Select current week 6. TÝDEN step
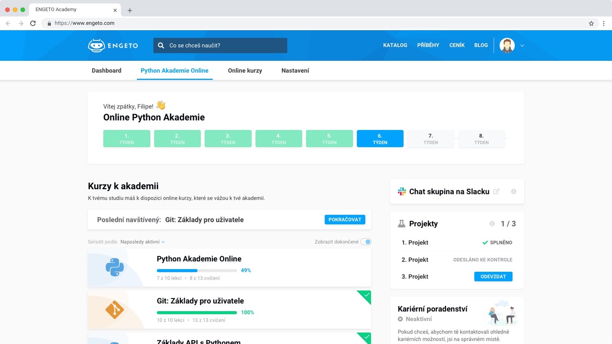Screen dimensions: 612x344 coord(380,139)
